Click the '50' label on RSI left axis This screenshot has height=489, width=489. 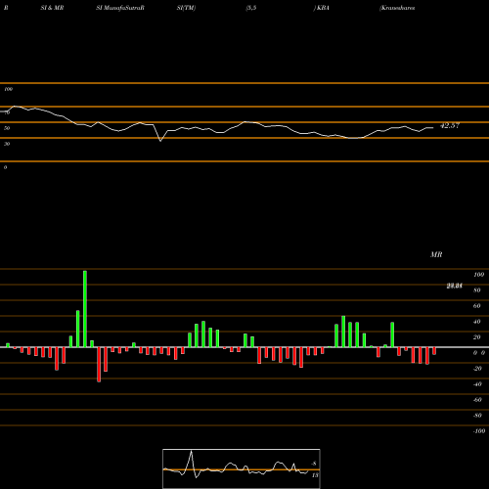click(7, 128)
